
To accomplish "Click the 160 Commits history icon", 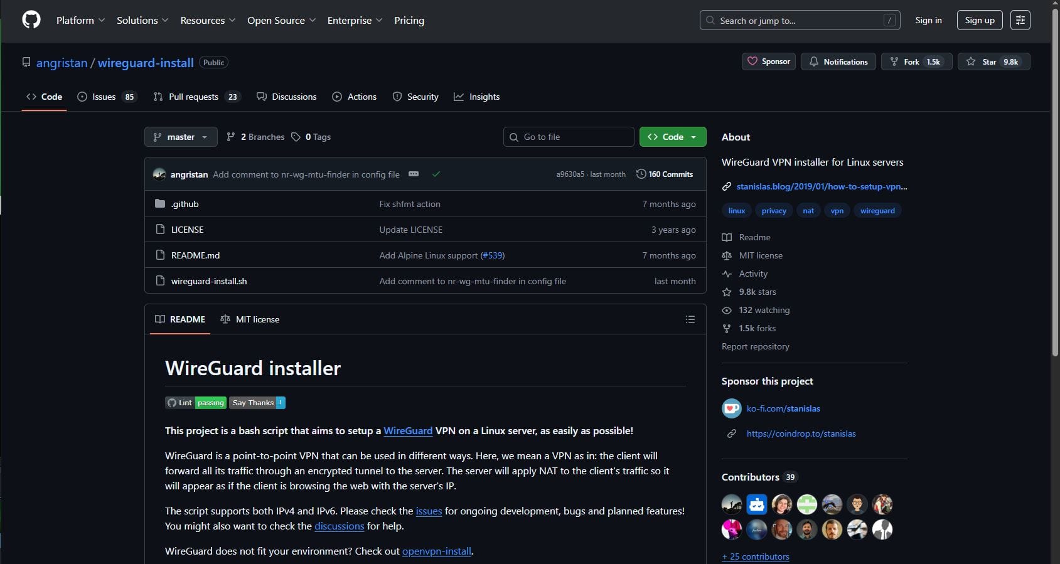I will 641,174.
